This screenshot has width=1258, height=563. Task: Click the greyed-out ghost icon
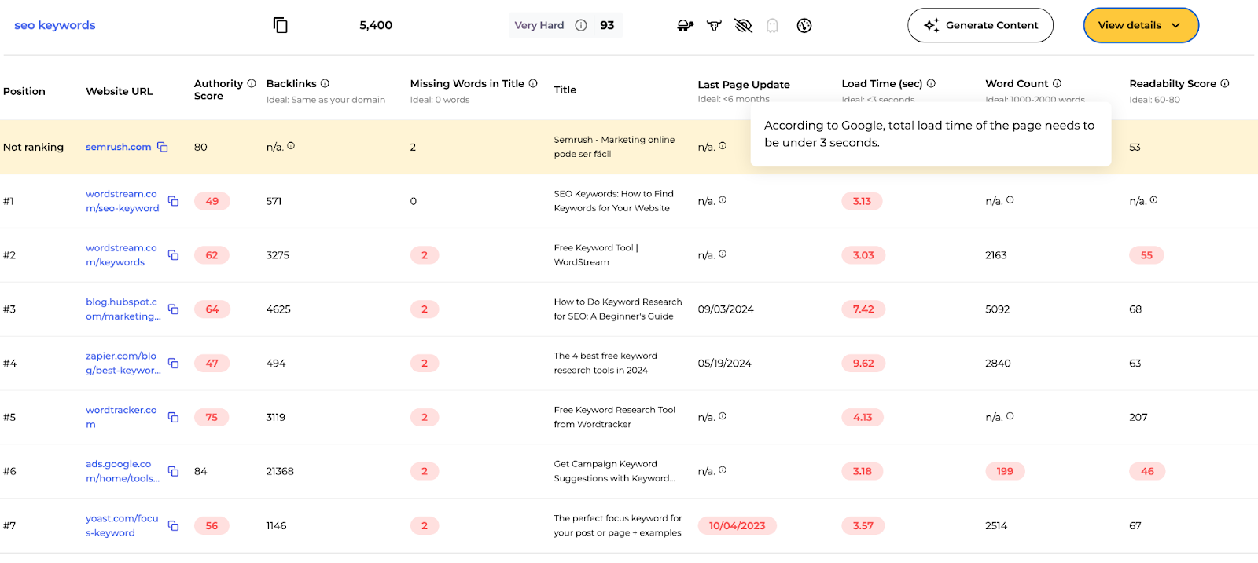(772, 26)
